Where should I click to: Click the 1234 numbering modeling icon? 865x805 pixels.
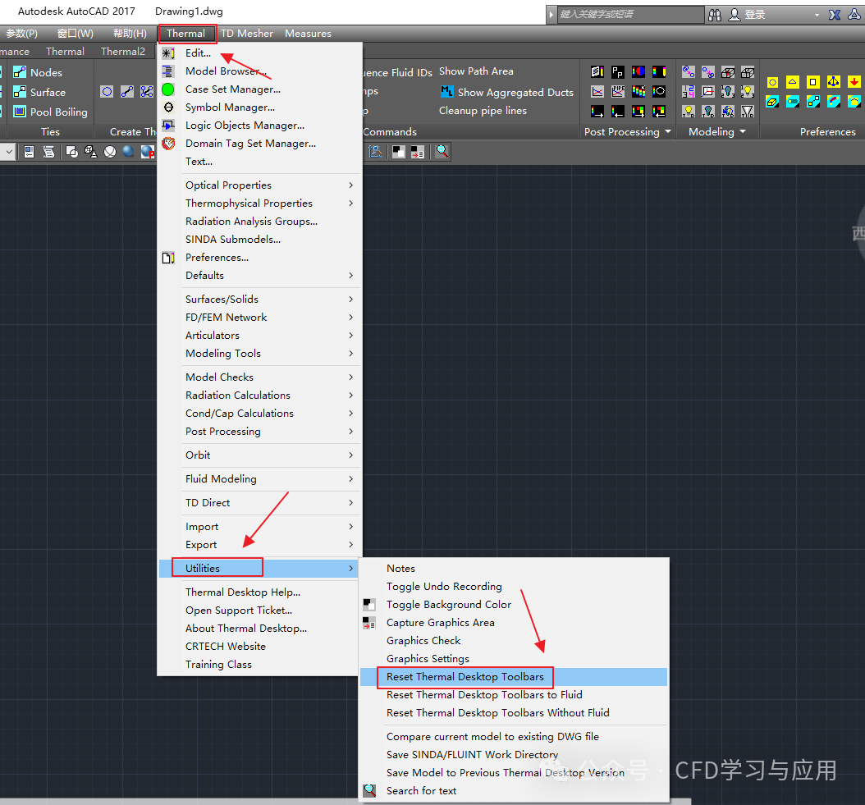point(688,92)
